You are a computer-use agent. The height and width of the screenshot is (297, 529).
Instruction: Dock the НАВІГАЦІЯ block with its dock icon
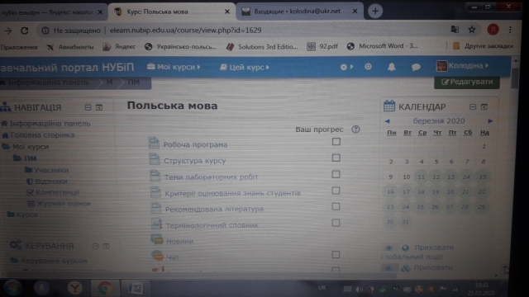pos(99,107)
